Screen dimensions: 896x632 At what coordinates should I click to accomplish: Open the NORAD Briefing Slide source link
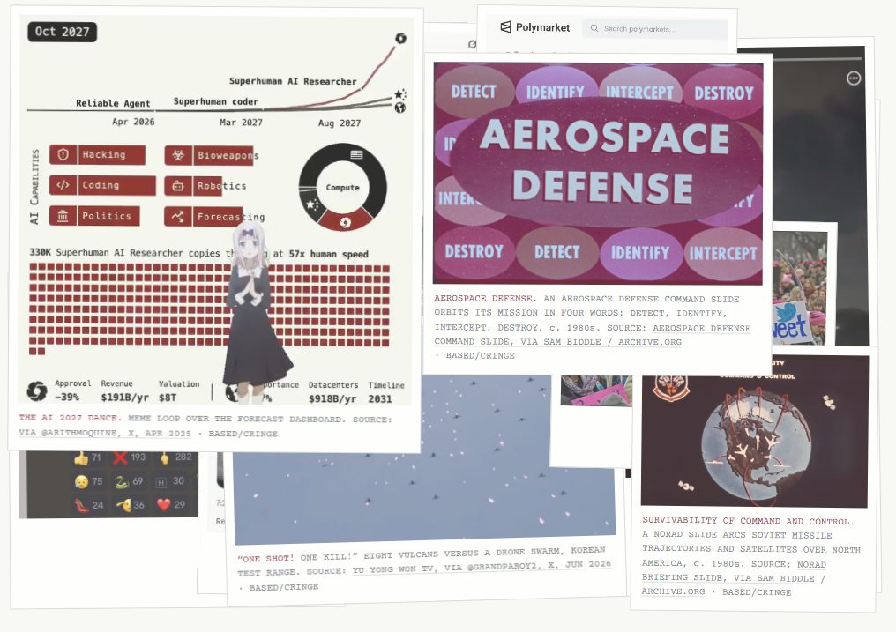734,577
